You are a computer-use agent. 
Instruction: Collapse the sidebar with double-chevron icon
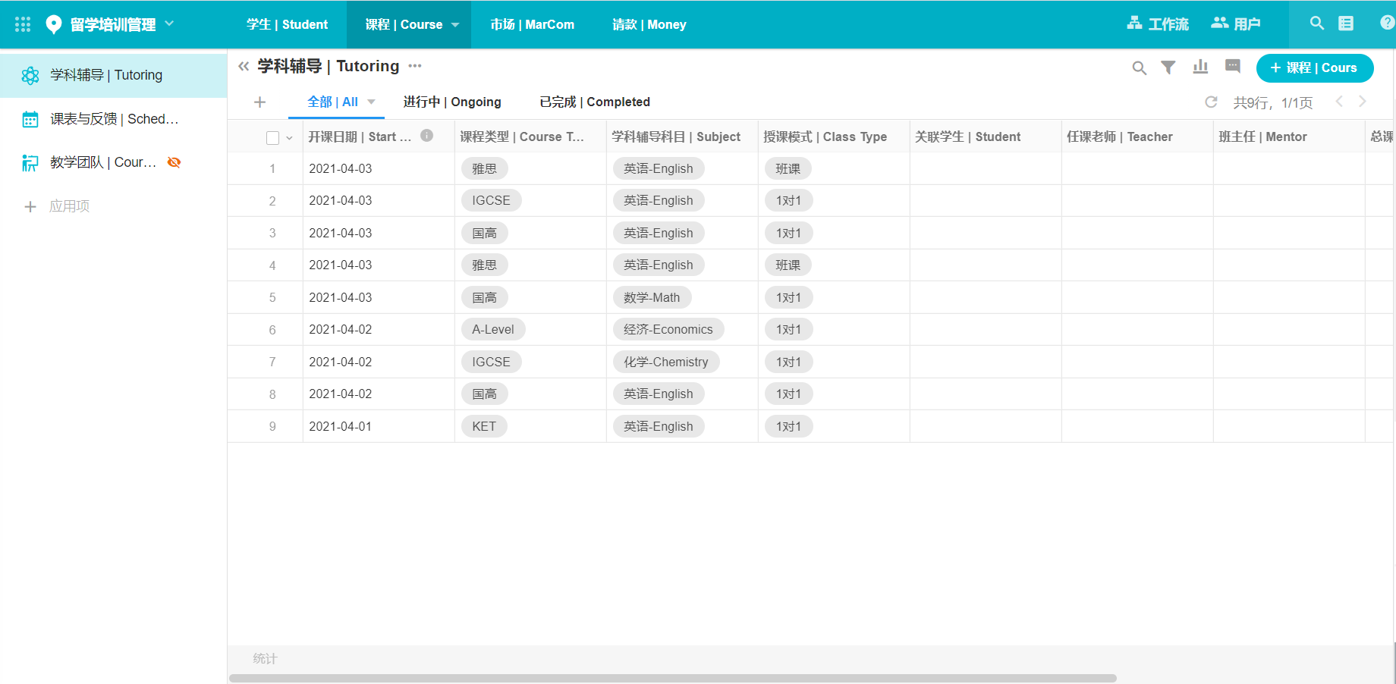pyautogui.click(x=244, y=67)
